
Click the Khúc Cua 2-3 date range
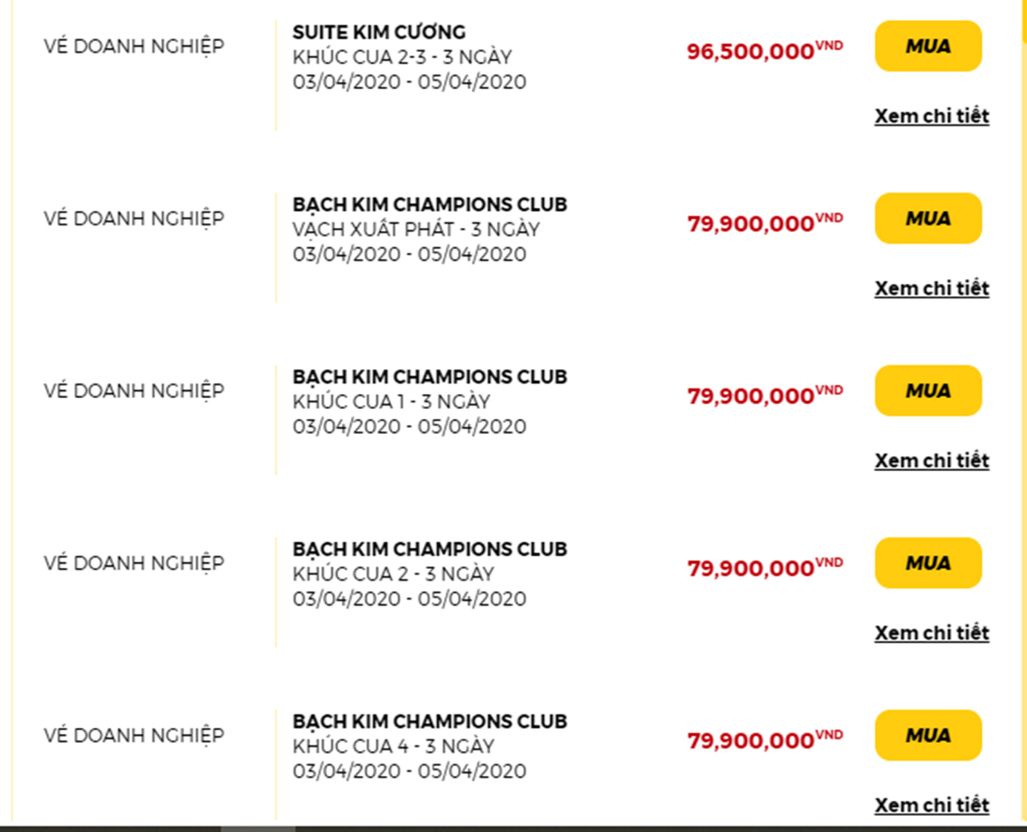pos(409,82)
